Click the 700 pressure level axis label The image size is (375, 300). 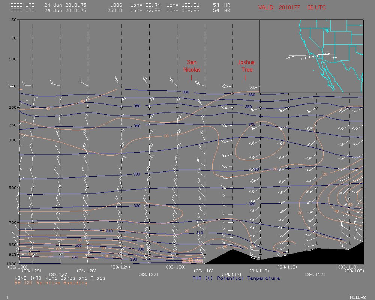pos(12,222)
